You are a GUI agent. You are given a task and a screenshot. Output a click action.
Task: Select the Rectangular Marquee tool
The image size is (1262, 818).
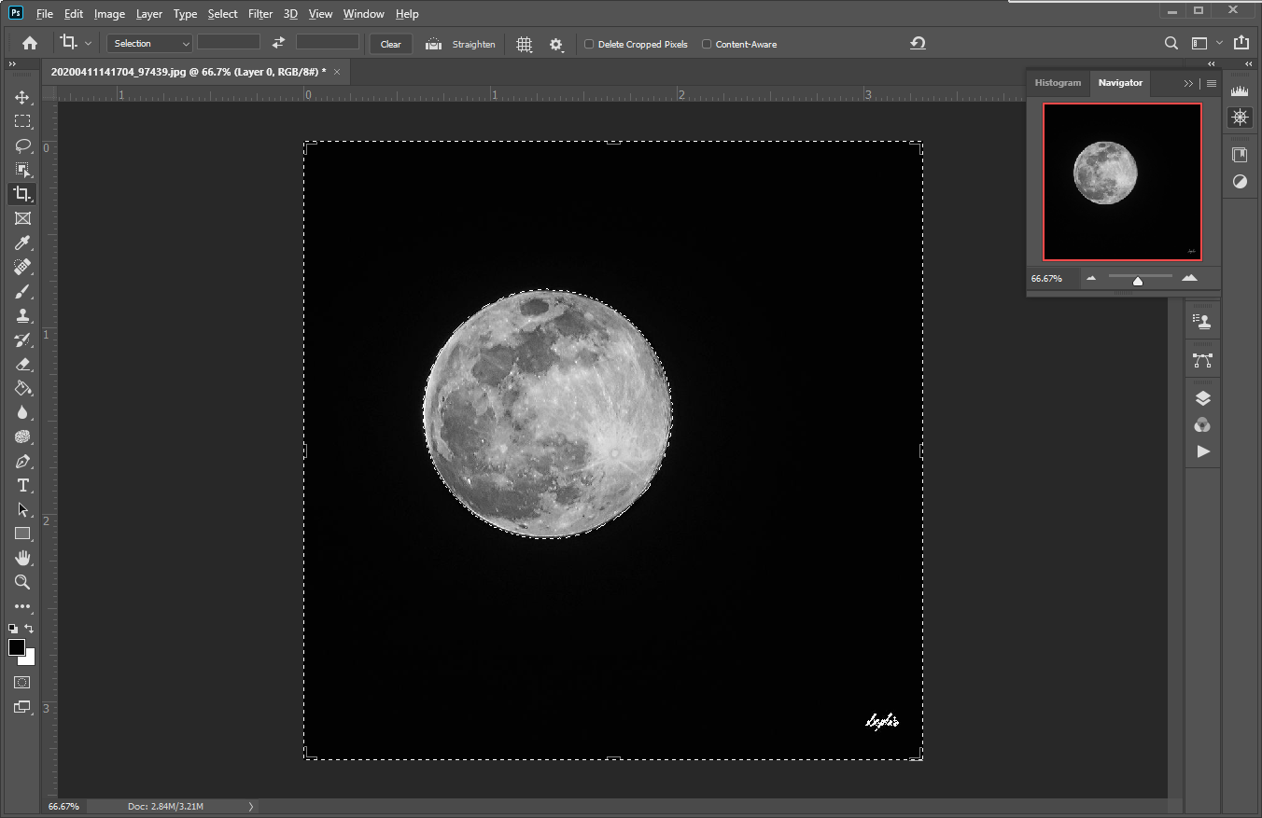click(22, 121)
